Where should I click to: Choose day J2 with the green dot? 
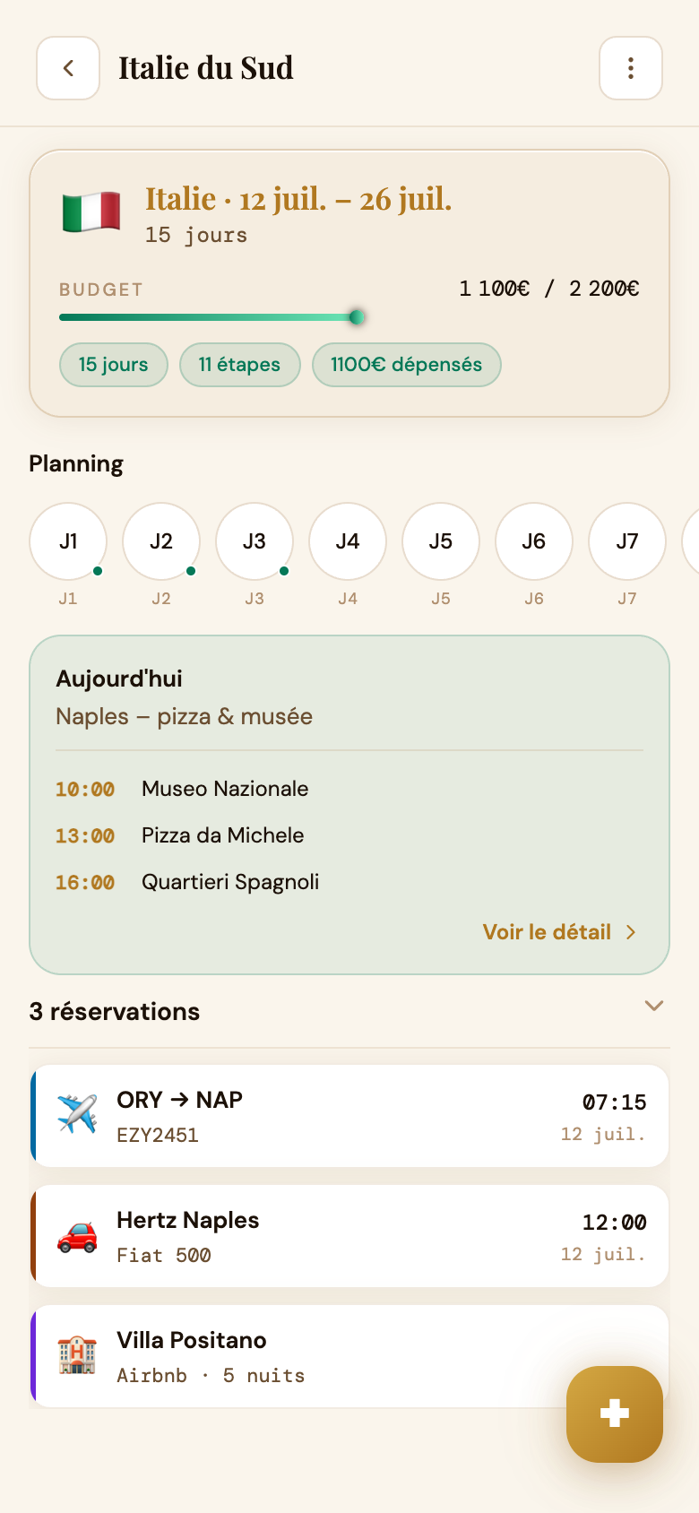pyautogui.click(x=161, y=541)
